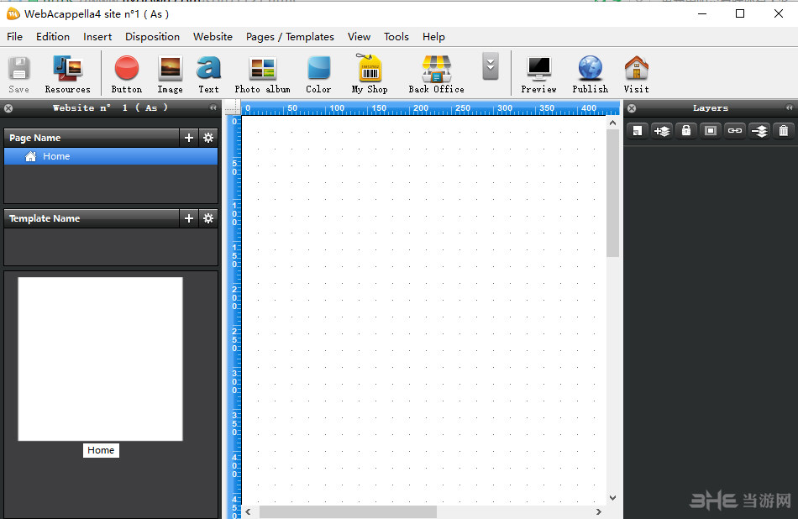Collapse the Website n° 1 panel arrows
798x519 pixels.
(213, 108)
